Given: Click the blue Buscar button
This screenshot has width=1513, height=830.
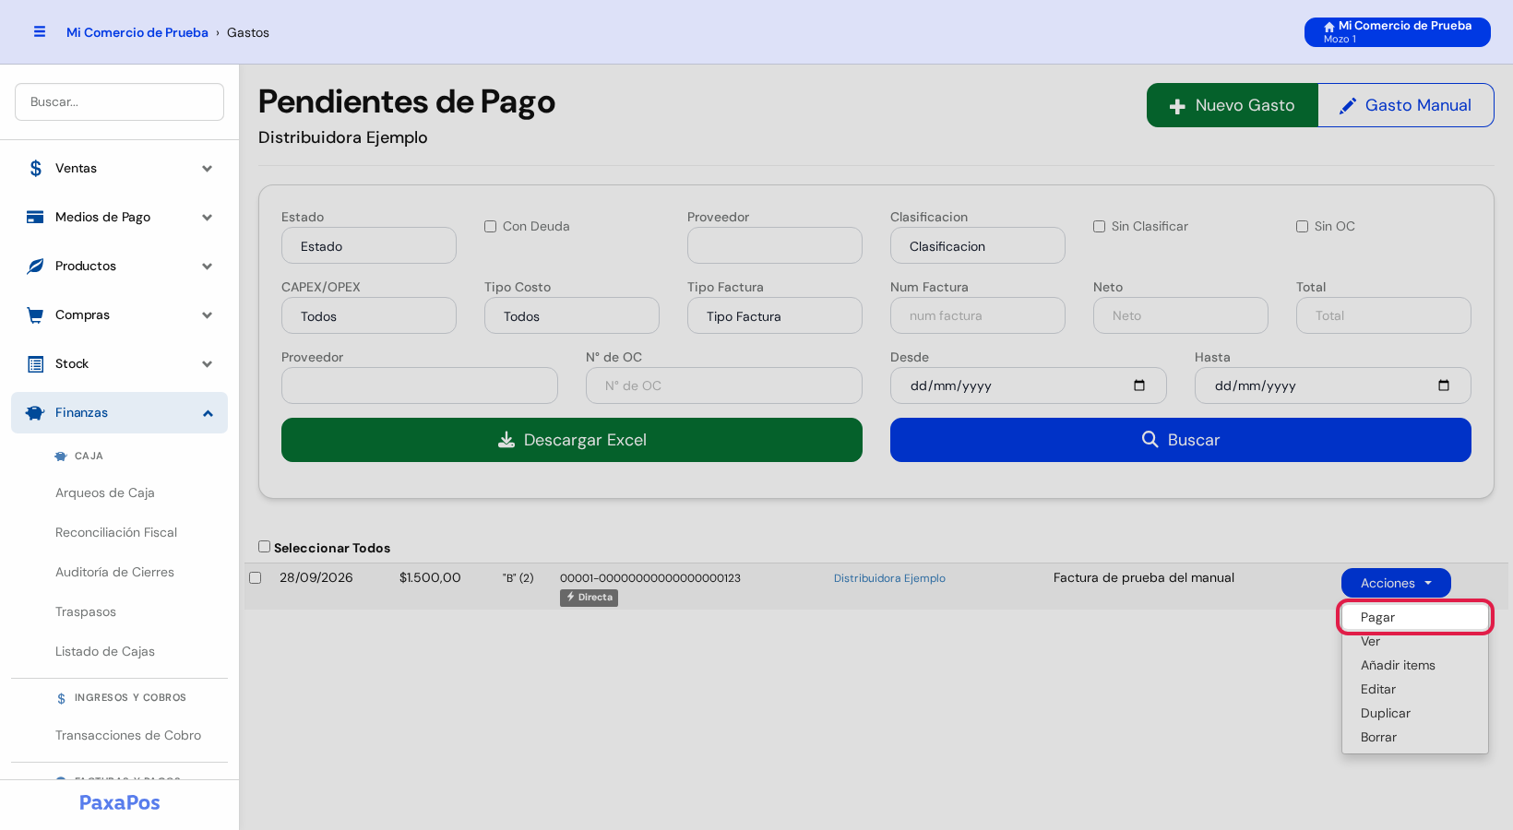Looking at the screenshot, I should tap(1181, 440).
